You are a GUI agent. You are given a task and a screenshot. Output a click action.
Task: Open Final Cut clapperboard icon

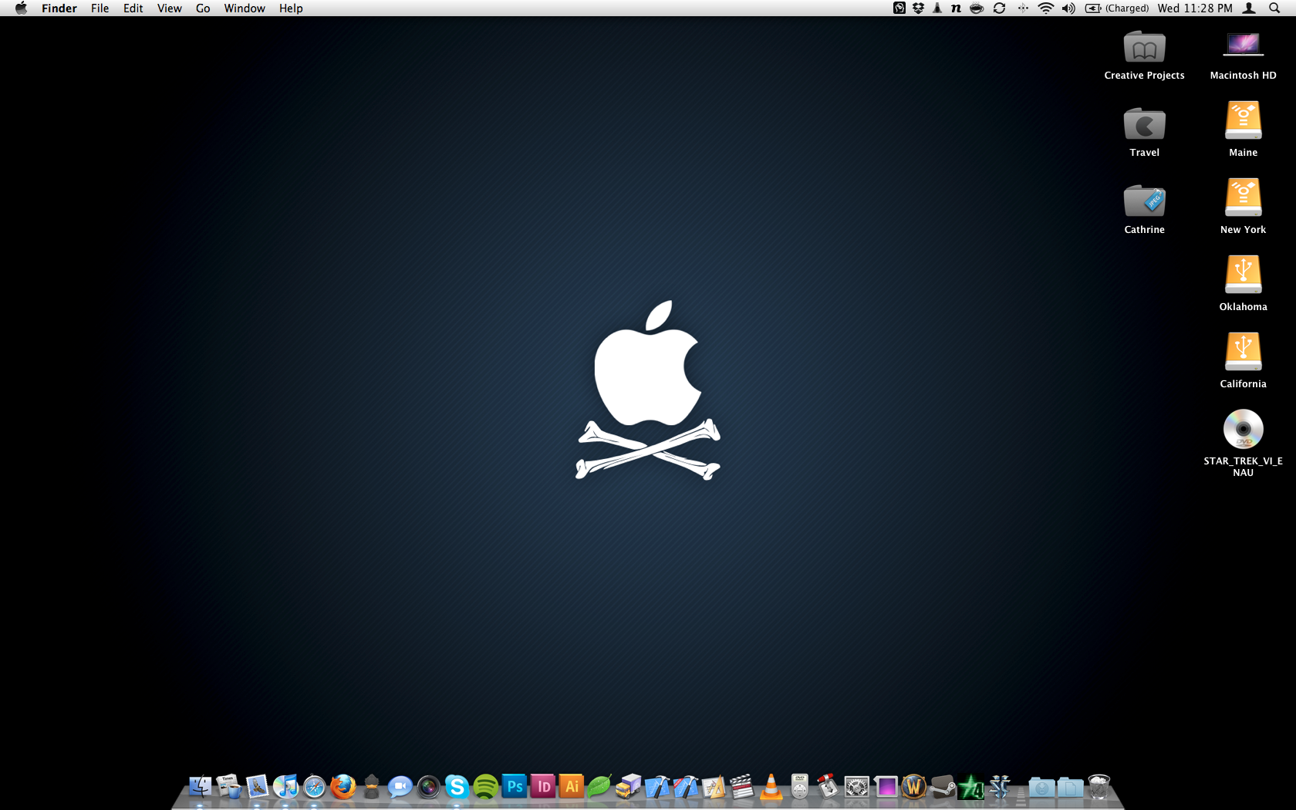tap(742, 787)
